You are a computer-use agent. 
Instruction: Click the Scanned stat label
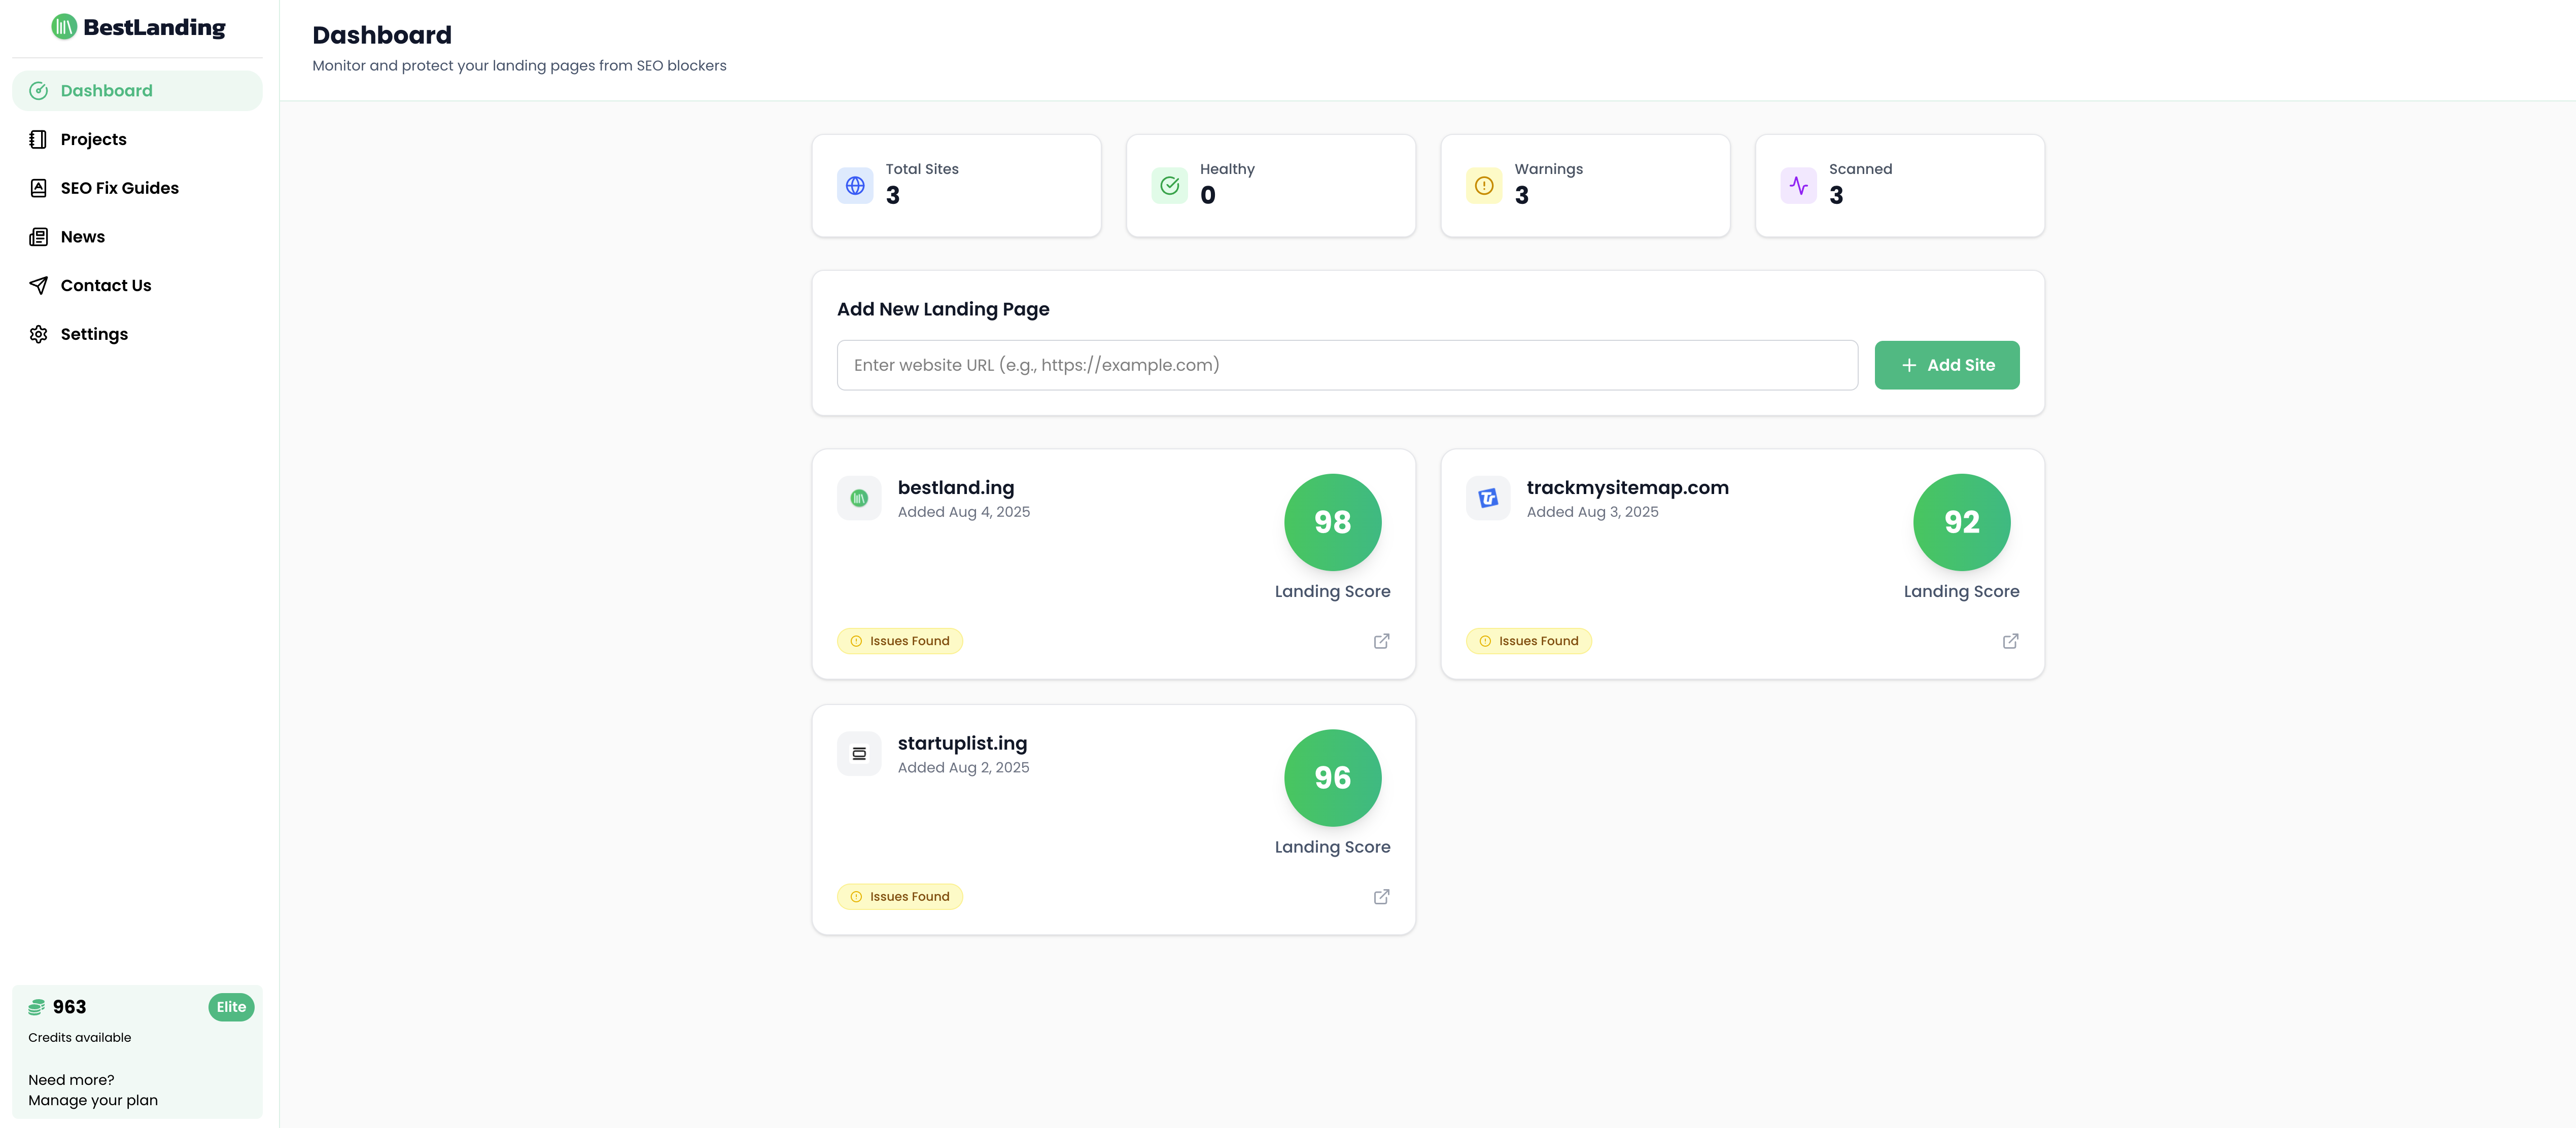[x=1860, y=169]
